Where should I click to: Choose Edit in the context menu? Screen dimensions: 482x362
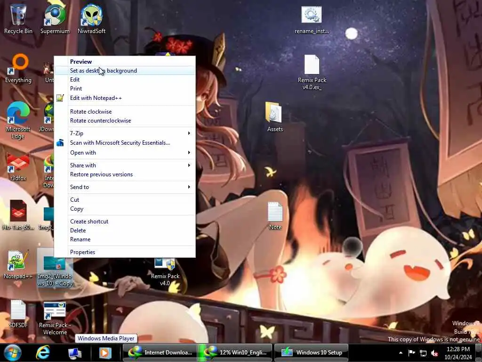[x=125, y=79]
